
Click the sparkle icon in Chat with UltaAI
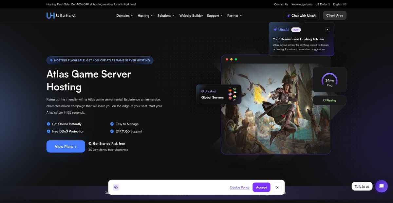[x=289, y=16]
